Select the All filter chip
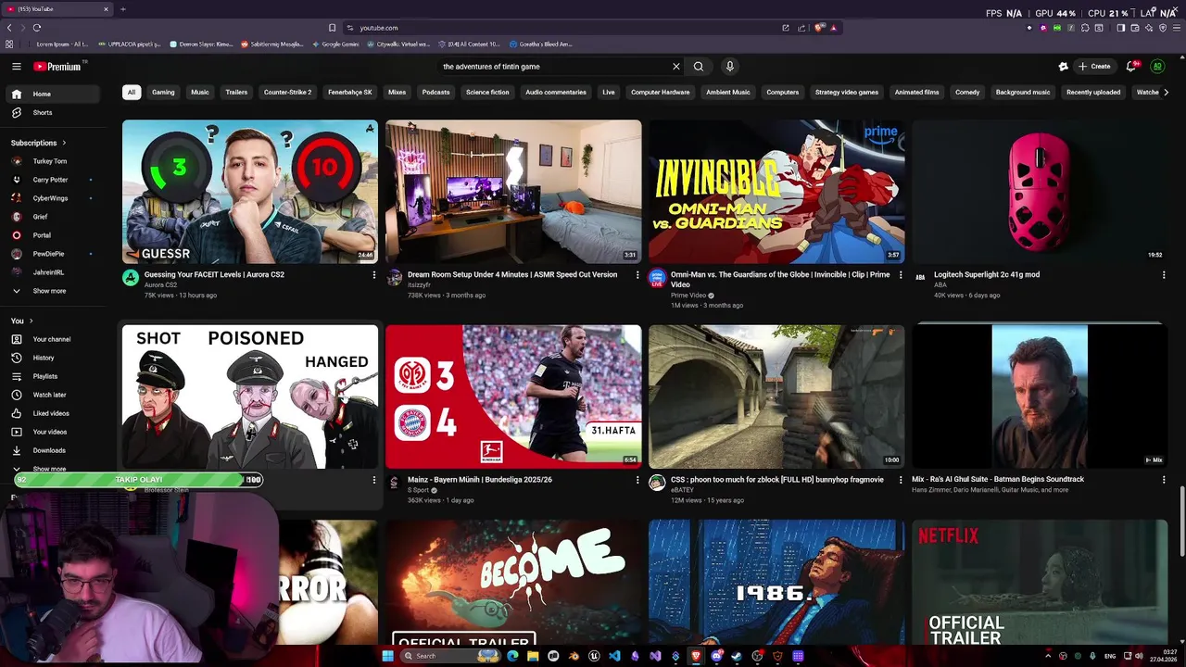The image size is (1186, 667). [x=132, y=93]
